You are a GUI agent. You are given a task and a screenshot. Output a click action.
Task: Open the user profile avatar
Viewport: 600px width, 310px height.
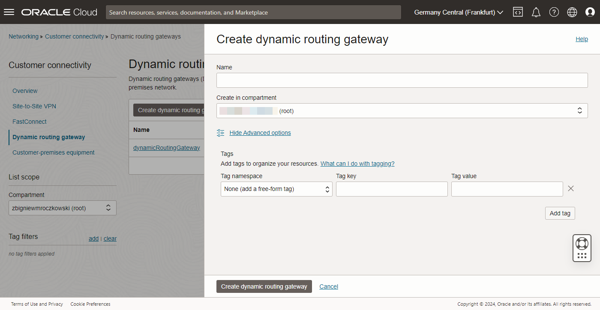pyautogui.click(x=590, y=12)
